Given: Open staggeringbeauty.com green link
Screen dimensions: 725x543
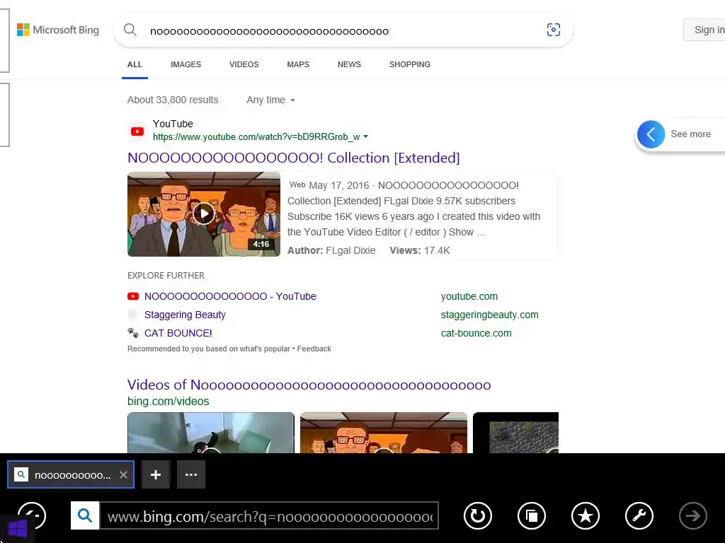Looking at the screenshot, I should coord(490,315).
